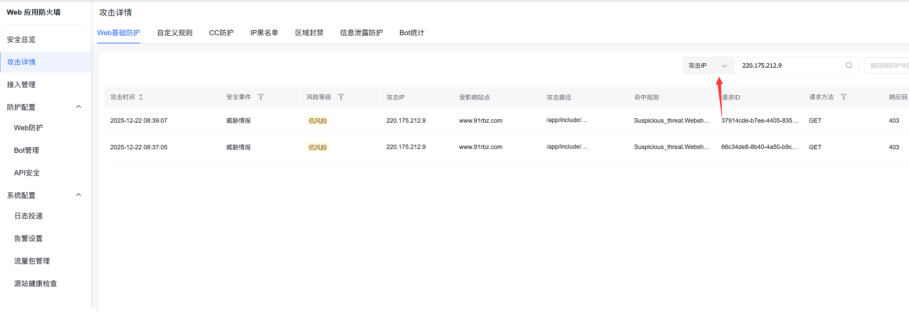The image size is (909, 312).
Task: Open the 安全事件 column filter funnel
Action: pos(261,97)
